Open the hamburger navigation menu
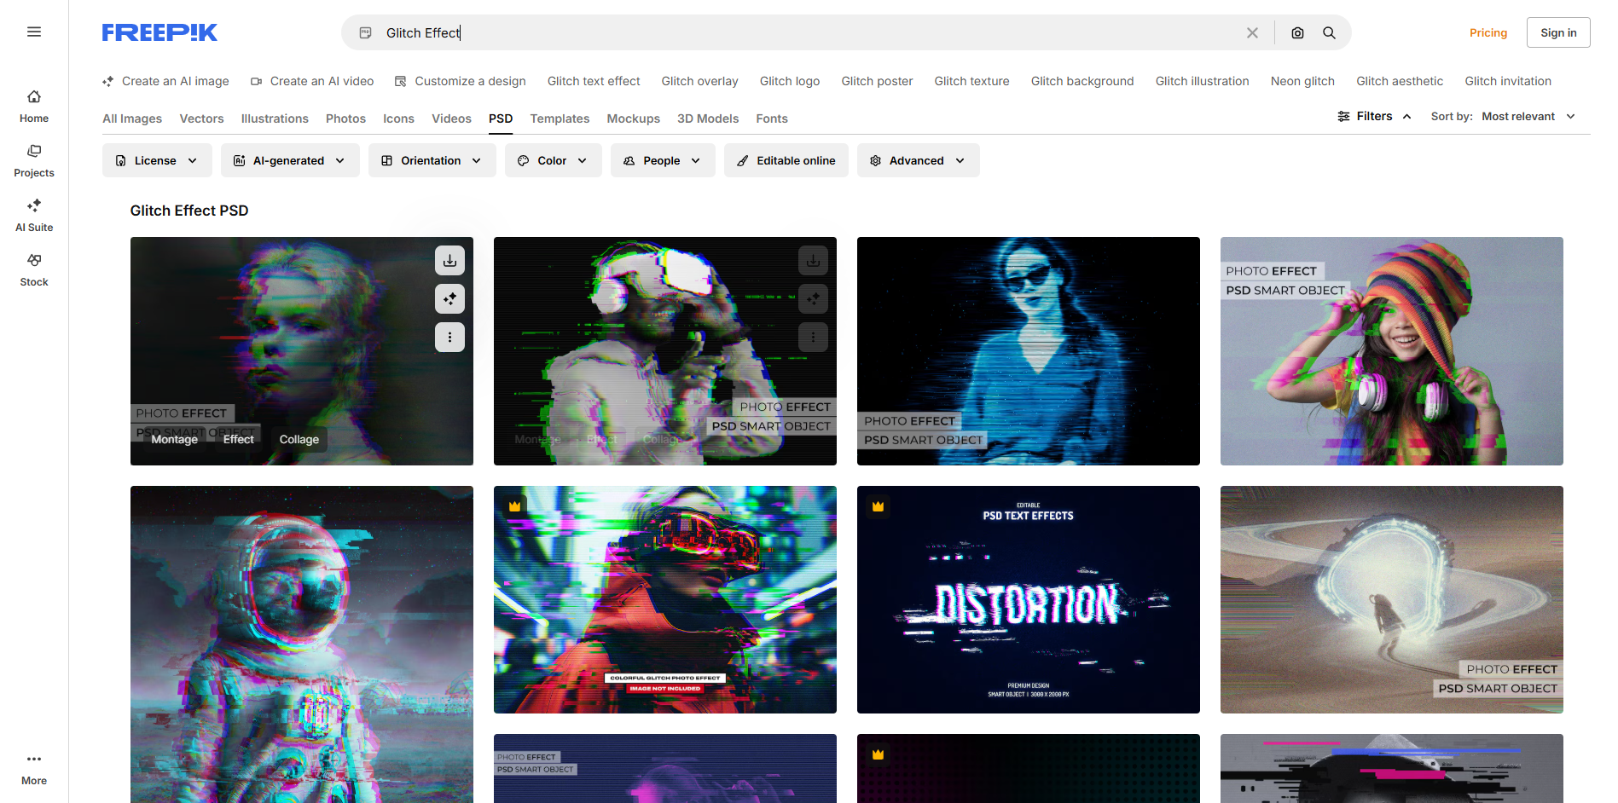The image size is (1618, 803). coord(34,32)
